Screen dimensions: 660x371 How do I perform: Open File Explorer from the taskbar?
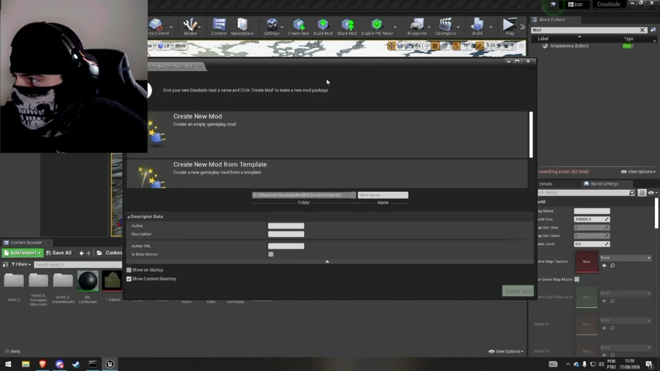pyautogui.click(x=25, y=364)
